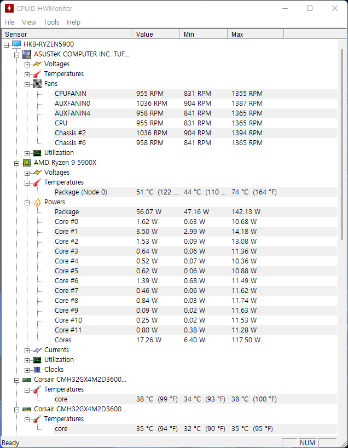Open the Help menu

click(74, 22)
